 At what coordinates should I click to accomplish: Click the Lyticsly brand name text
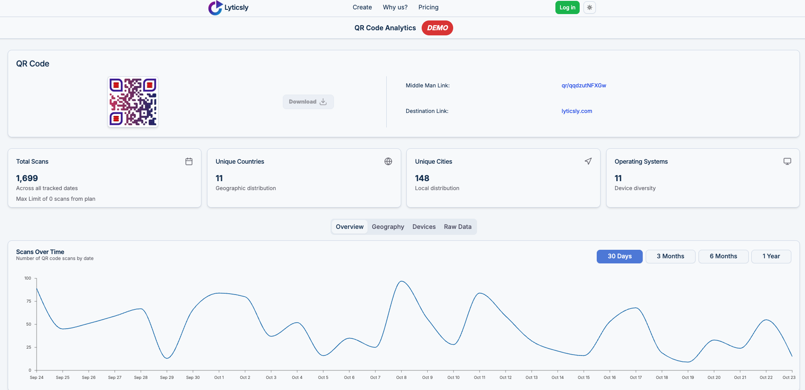(x=236, y=8)
